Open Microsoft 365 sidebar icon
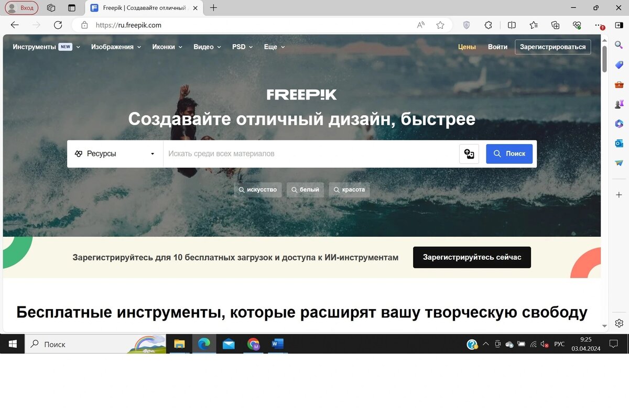Screen dimensions: 629x408 click(x=619, y=124)
